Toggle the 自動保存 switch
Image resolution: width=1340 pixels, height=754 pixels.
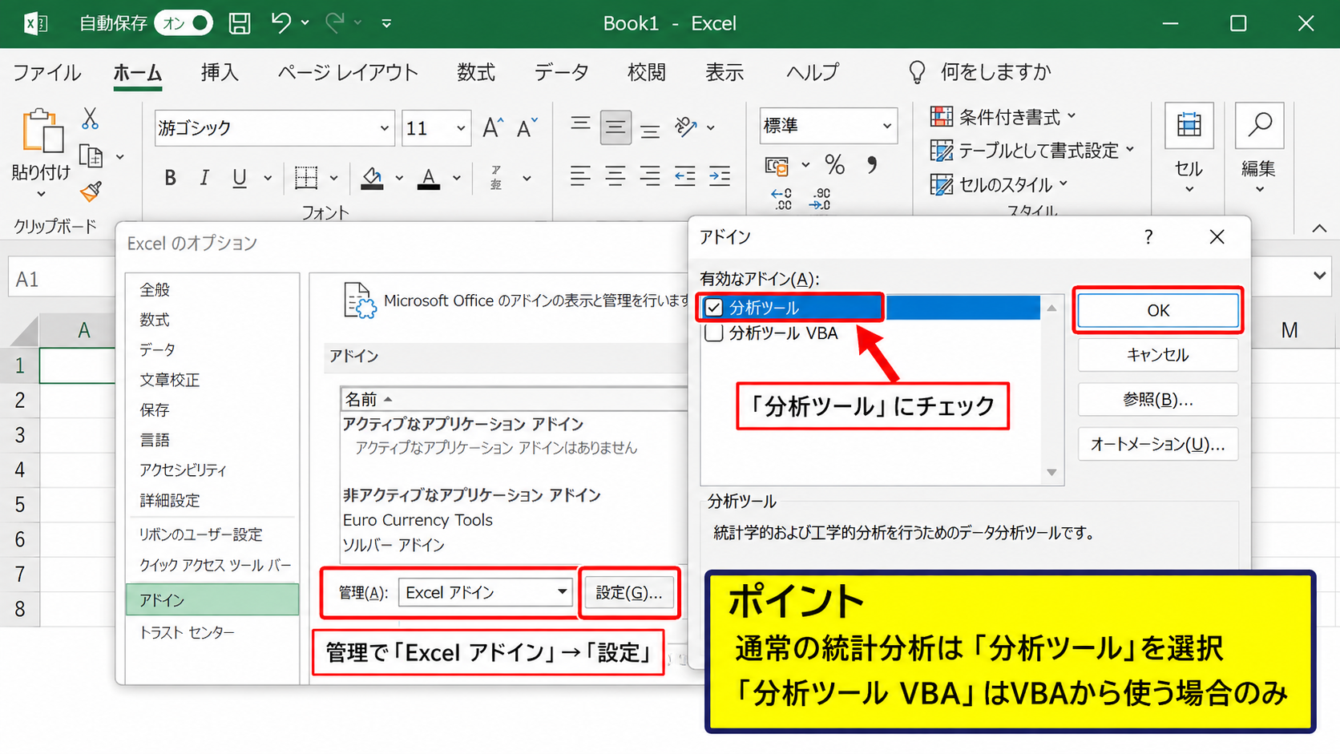click(184, 23)
